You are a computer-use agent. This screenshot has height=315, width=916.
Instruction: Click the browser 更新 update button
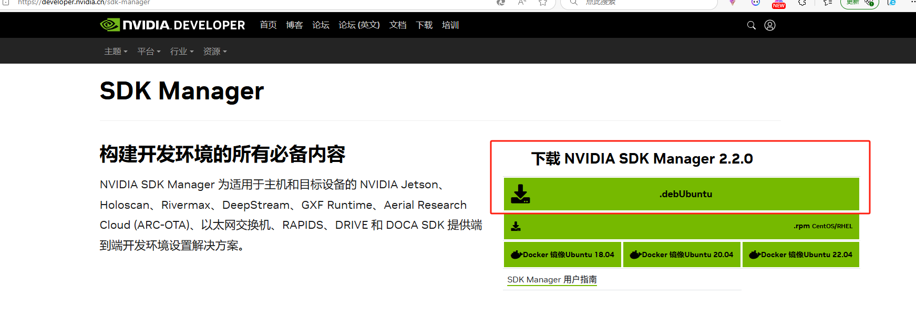point(859,3)
